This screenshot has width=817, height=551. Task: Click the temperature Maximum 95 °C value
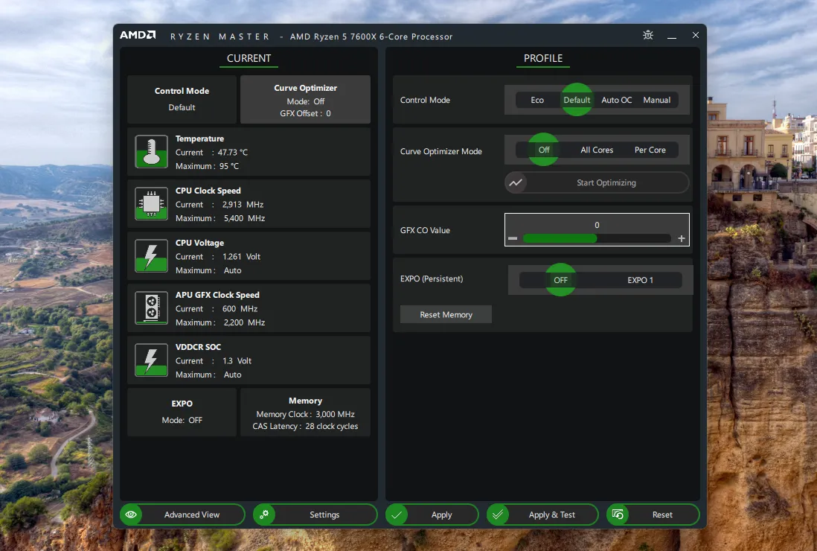coord(229,166)
